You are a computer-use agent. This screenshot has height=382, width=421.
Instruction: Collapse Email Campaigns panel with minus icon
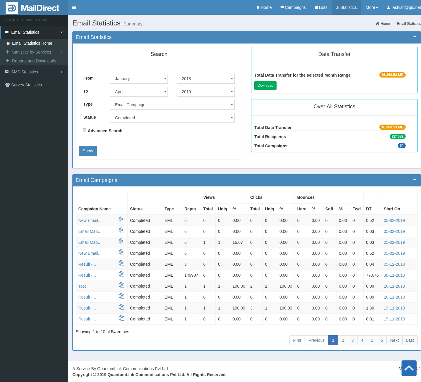tap(415, 180)
